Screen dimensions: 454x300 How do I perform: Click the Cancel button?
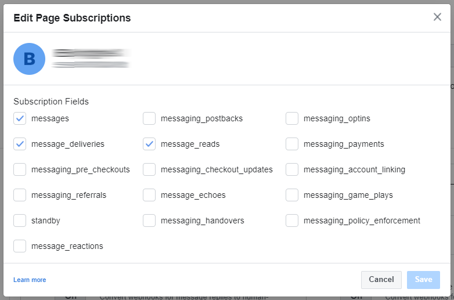tap(381, 280)
